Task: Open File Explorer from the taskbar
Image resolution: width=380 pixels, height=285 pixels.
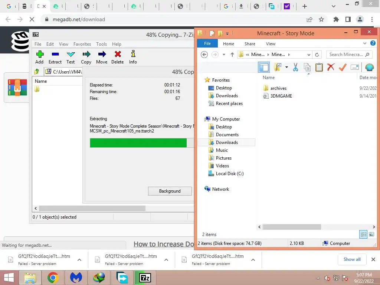Action: tap(30, 278)
